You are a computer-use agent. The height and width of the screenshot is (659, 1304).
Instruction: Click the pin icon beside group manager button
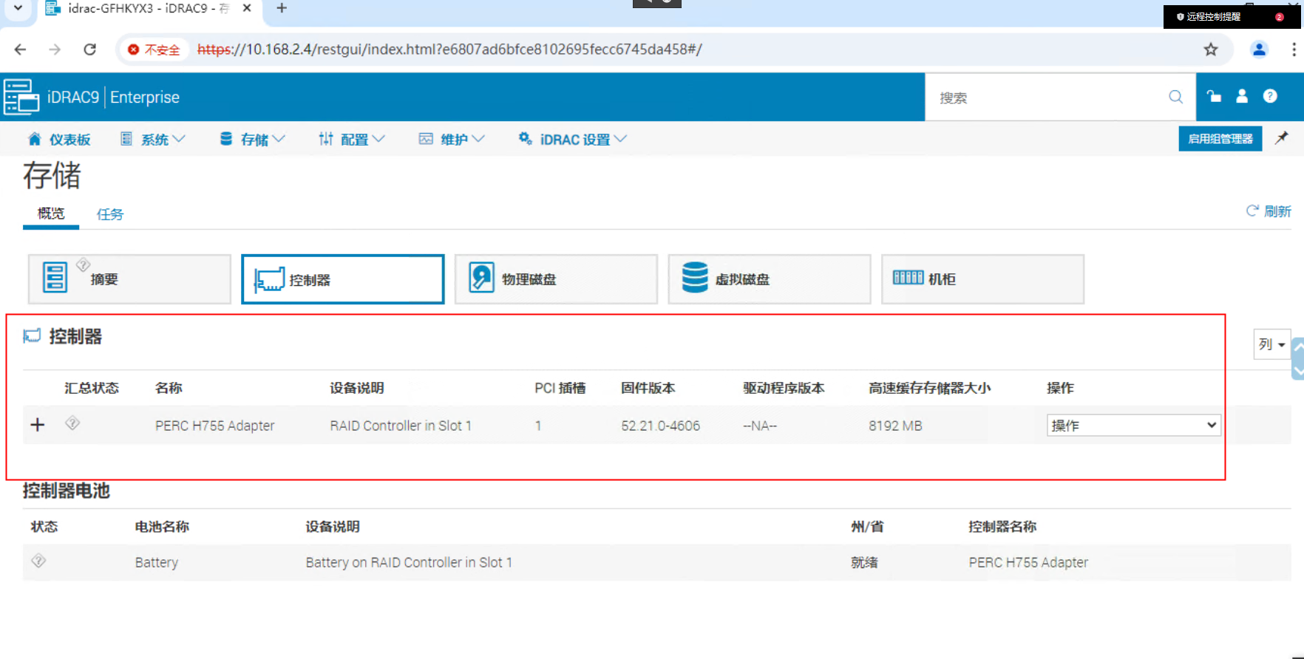pos(1282,138)
